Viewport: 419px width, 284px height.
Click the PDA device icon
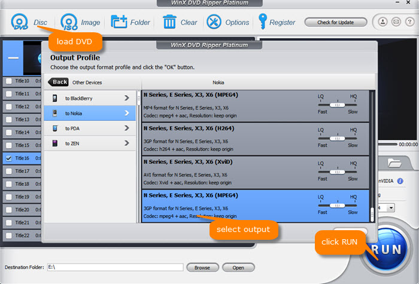(x=55, y=129)
